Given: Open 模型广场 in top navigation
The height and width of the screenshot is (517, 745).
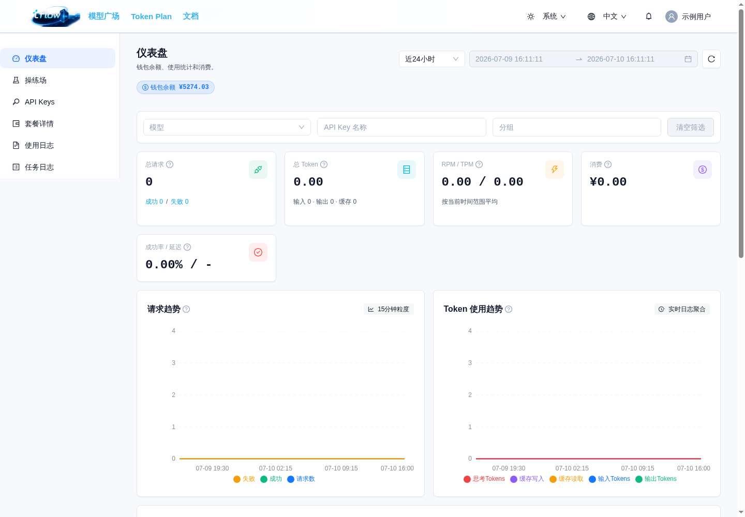Looking at the screenshot, I should tap(104, 16).
